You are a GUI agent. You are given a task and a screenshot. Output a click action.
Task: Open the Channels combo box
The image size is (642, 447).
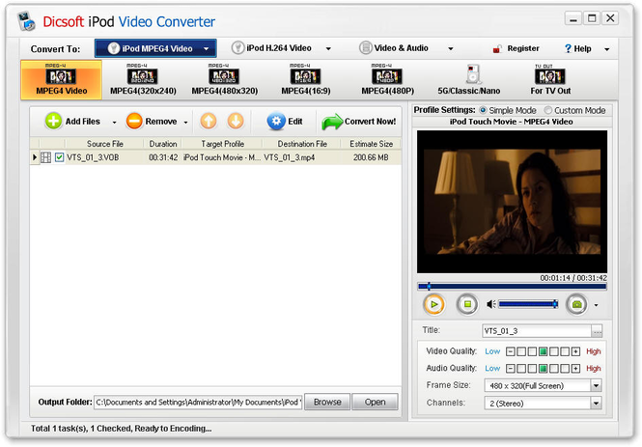click(x=543, y=404)
